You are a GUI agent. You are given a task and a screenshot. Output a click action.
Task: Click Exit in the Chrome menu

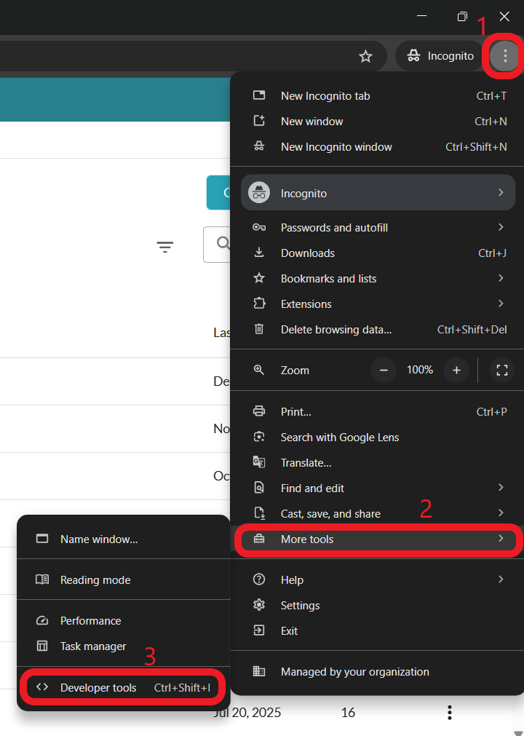[378, 630]
